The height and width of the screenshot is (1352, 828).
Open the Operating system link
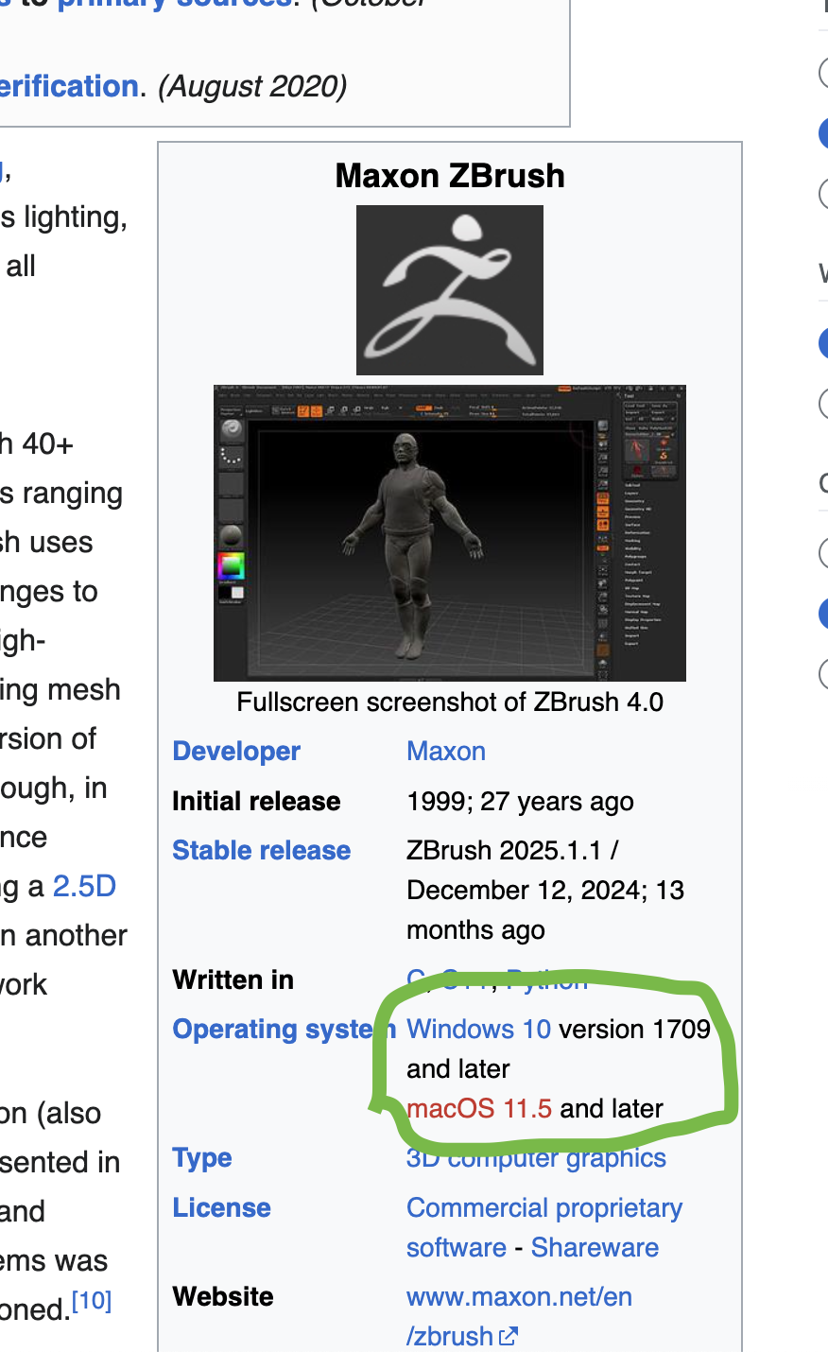coord(284,1030)
